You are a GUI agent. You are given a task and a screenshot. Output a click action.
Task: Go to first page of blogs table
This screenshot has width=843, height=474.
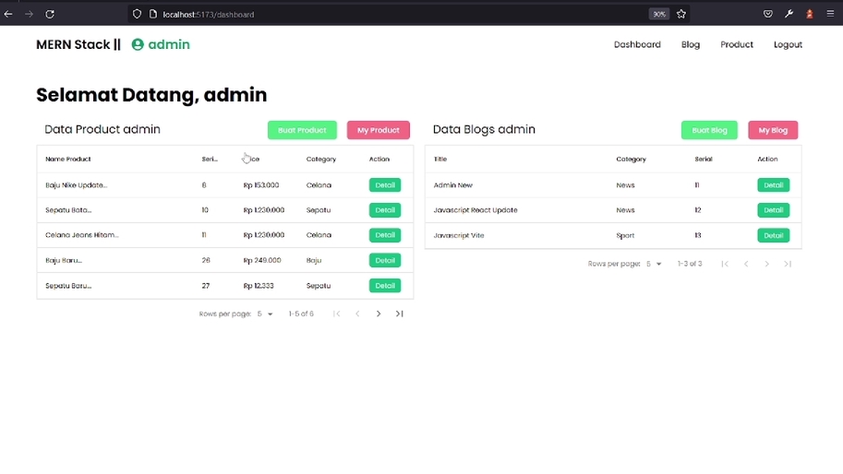pyautogui.click(x=725, y=264)
